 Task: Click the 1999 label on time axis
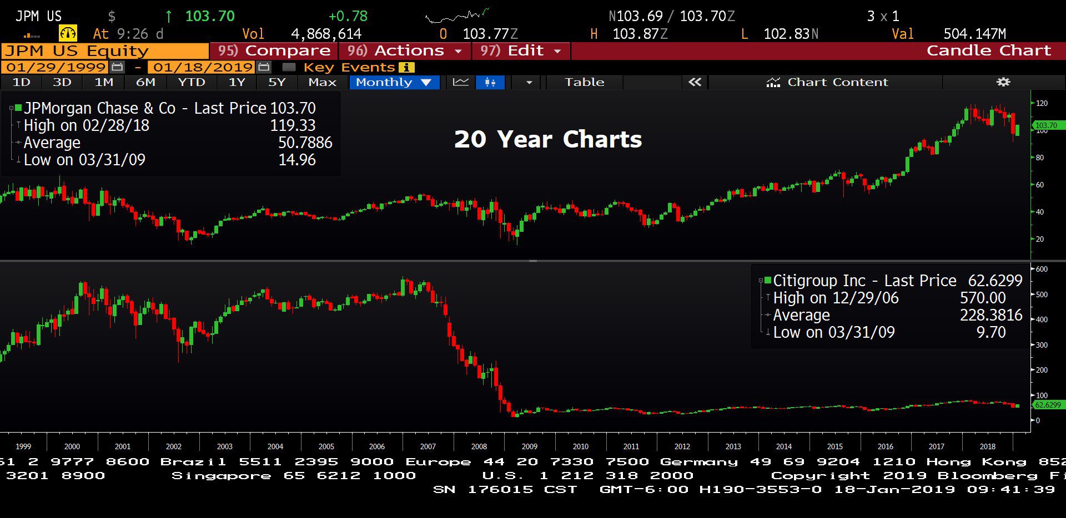[23, 446]
